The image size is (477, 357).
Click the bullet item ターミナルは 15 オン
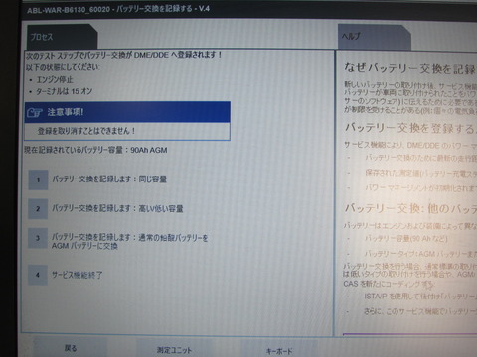64,91
